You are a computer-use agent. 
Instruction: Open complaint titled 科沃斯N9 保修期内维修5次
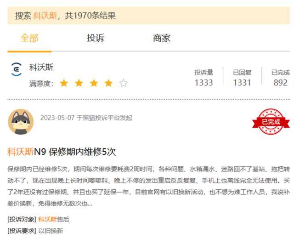pyautogui.click(x=62, y=152)
